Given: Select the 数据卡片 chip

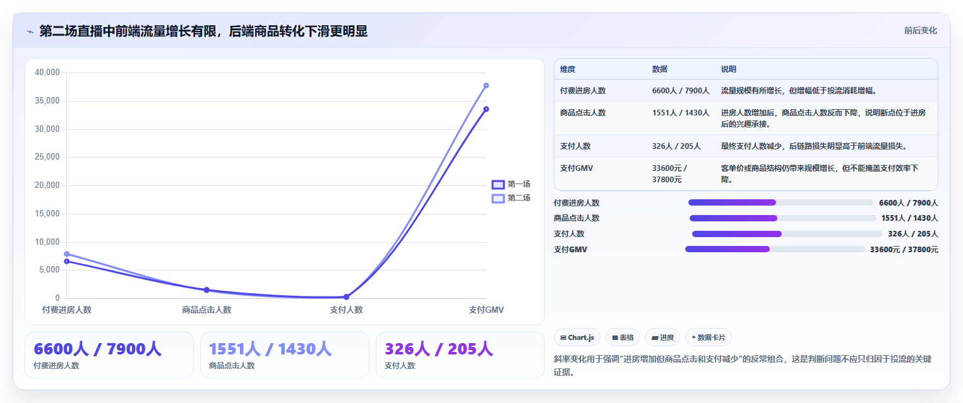Looking at the screenshot, I should [709, 337].
